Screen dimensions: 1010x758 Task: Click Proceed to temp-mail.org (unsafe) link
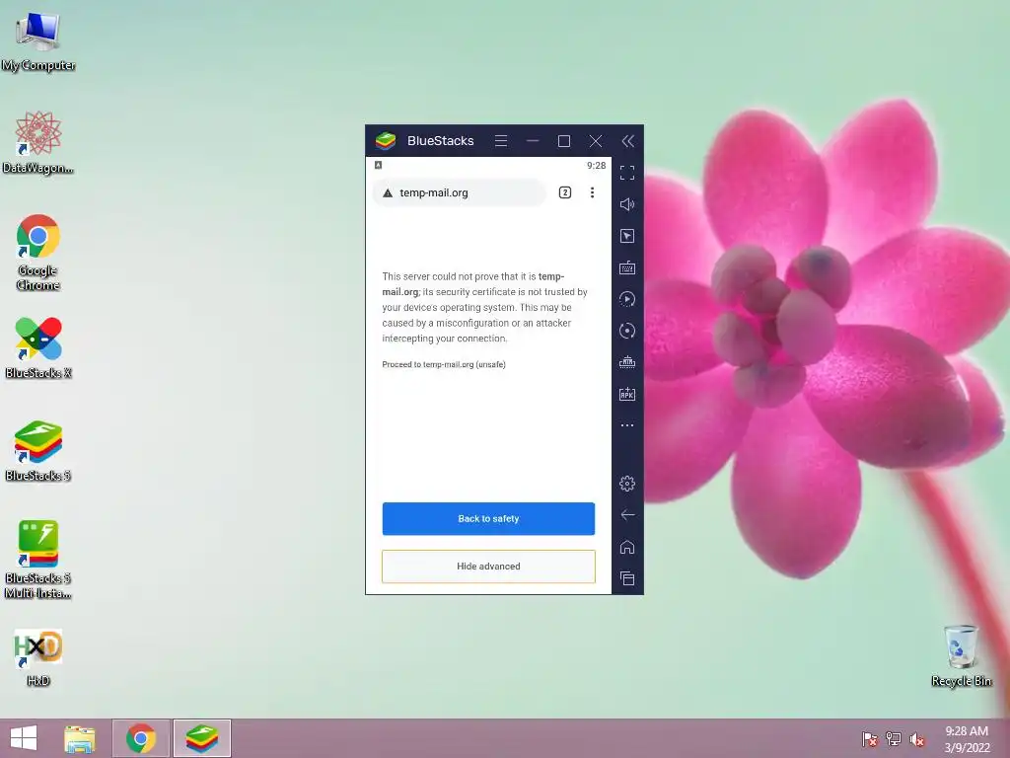pos(444,364)
